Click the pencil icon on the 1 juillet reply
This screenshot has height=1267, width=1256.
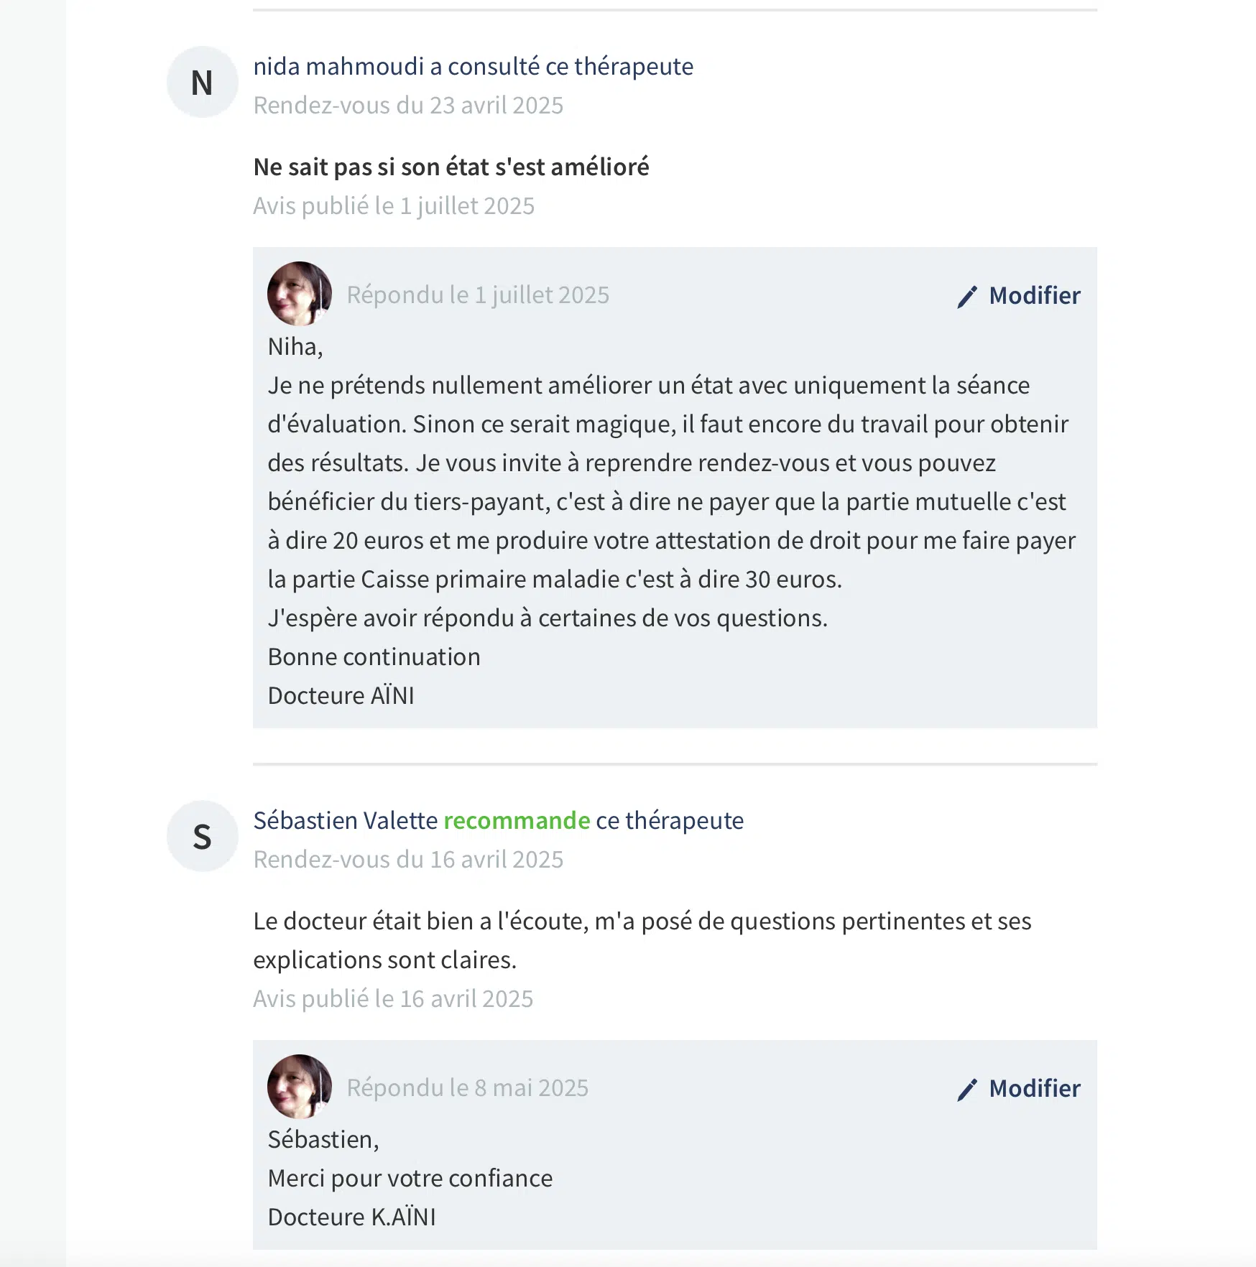coord(967,297)
